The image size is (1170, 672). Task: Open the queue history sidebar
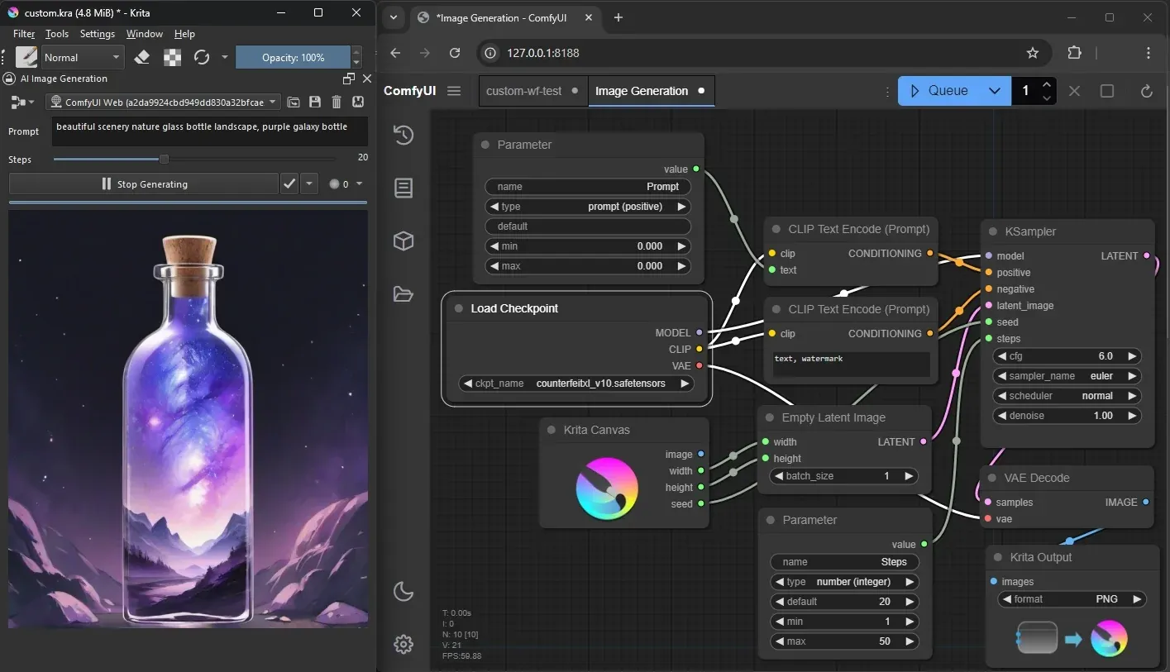404,135
